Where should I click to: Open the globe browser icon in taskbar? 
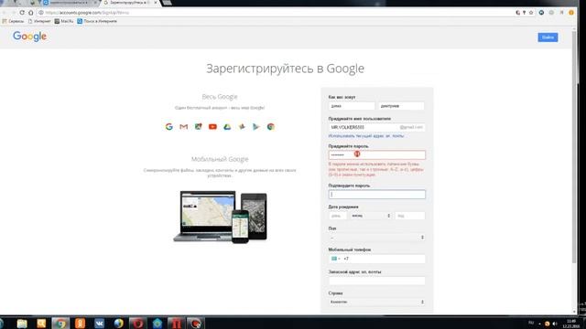click(118, 324)
